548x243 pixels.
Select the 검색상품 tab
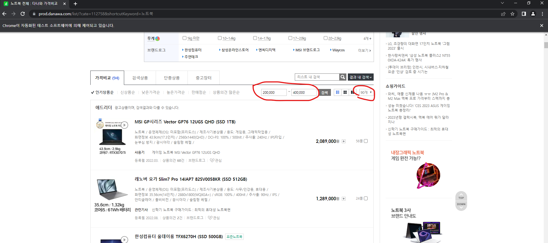click(x=140, y=78)
